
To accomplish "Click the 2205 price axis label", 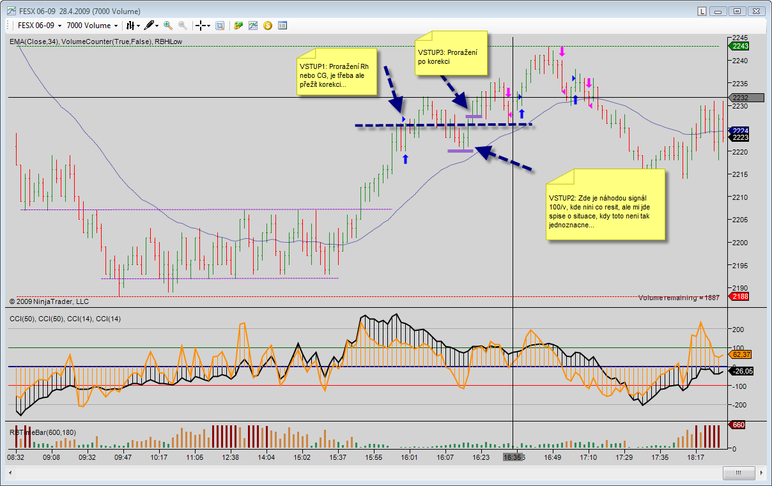I will click(x=741, y=220).
